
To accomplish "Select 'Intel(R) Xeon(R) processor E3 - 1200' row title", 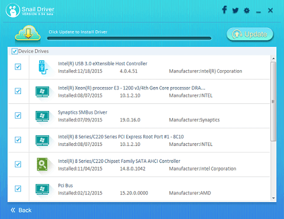I will (x=131, y=88).
